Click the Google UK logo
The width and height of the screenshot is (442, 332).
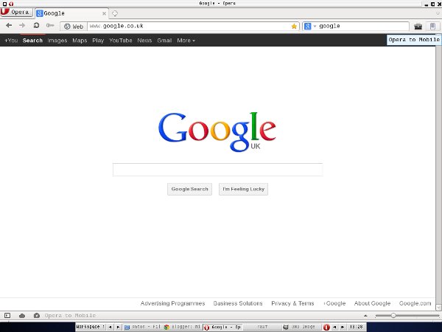(x=217, y=132)
